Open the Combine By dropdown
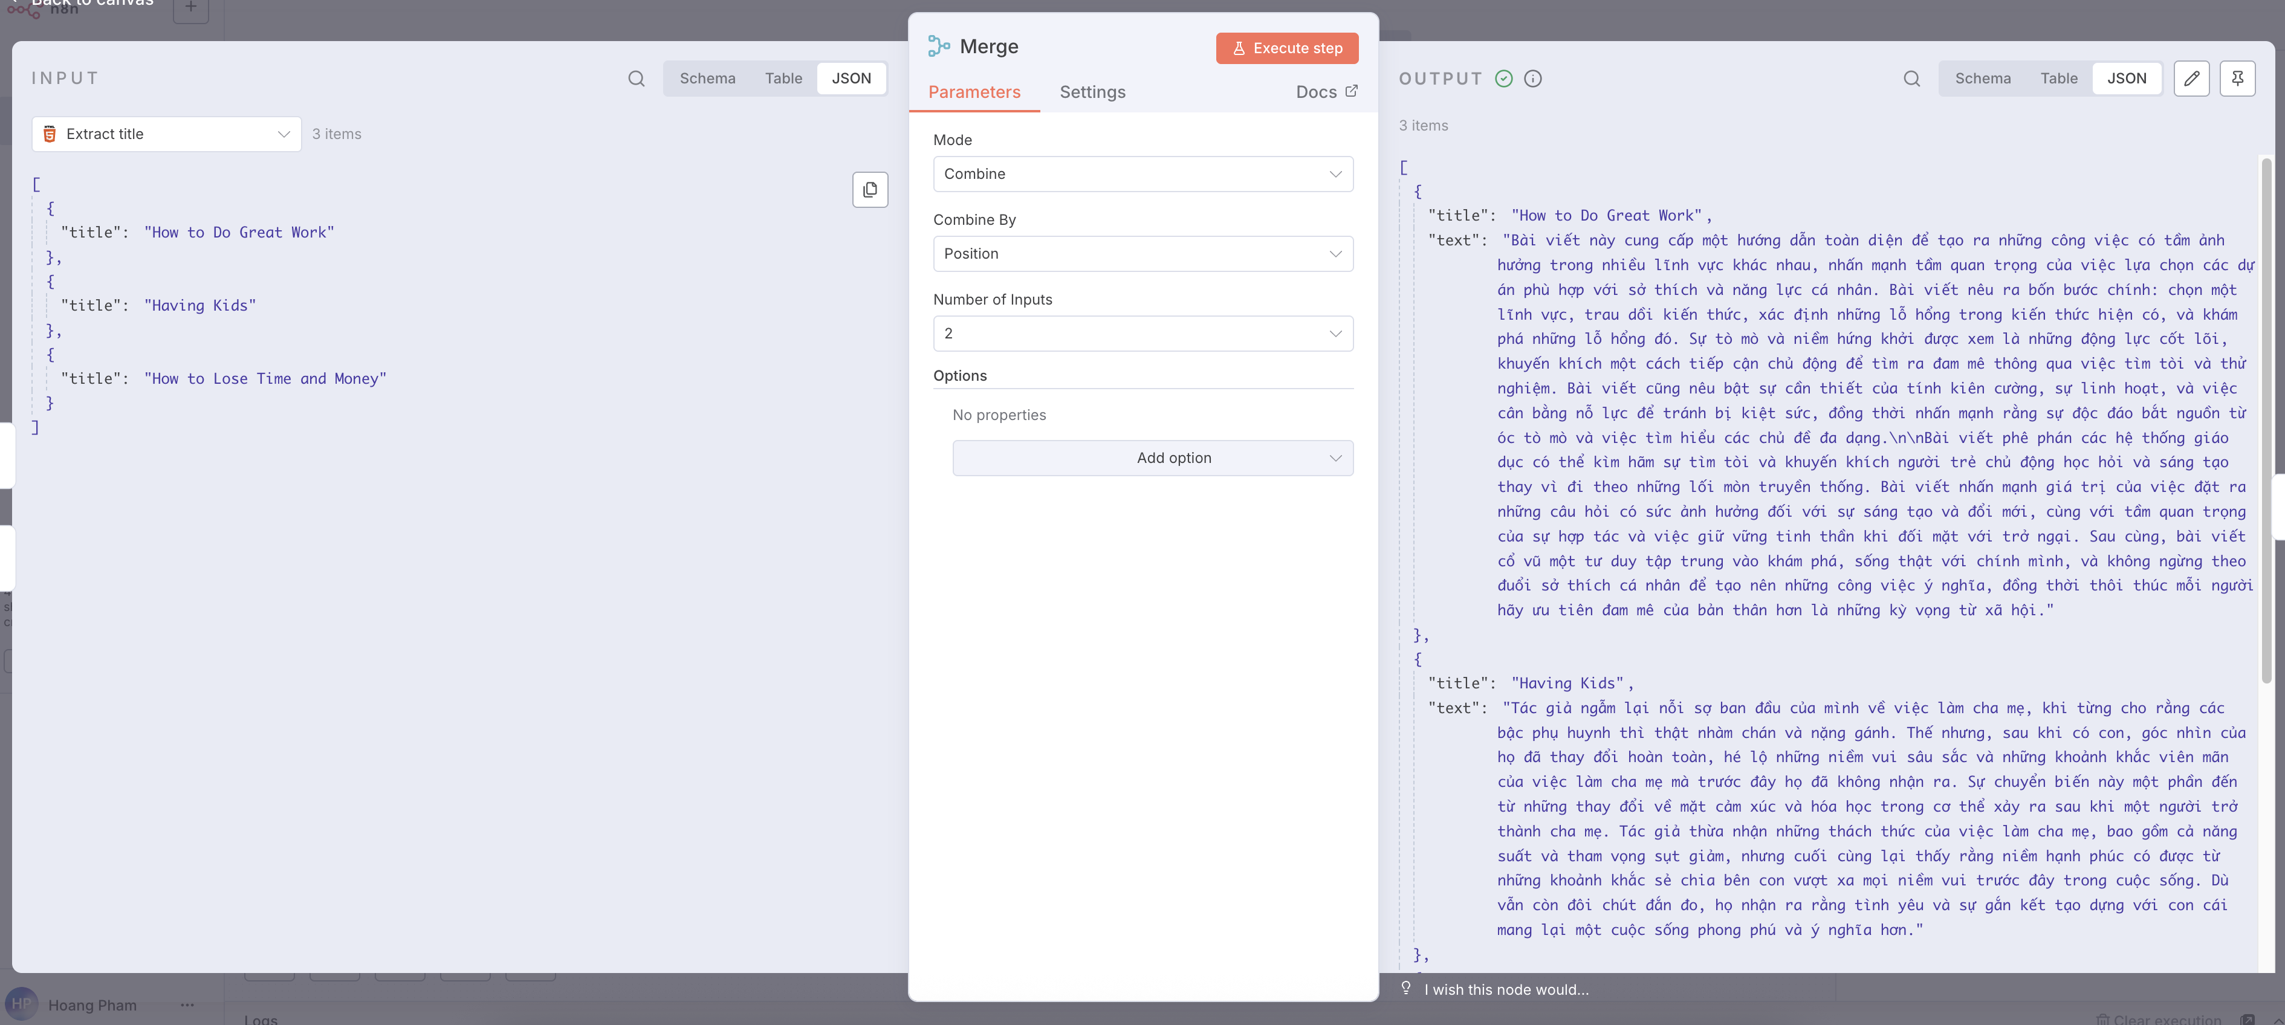The height and width of the screenshot is (1025, 2285). 1142,254
